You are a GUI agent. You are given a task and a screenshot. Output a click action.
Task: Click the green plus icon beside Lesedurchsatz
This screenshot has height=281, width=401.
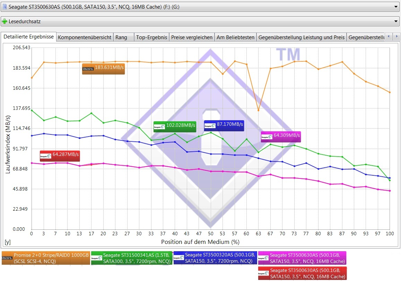click(x=5, y=21)
